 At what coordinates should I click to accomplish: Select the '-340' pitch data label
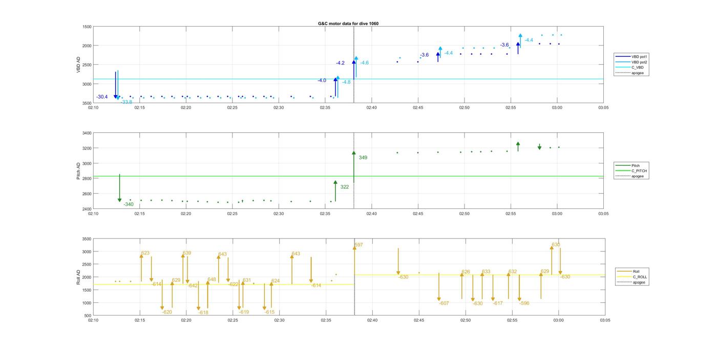point(128,204)
